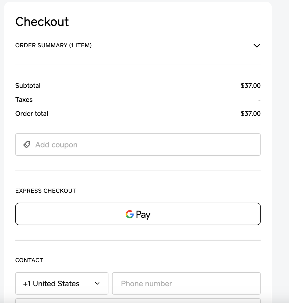
Task: Click the partially visible field below contact
Action: point(138,301)
